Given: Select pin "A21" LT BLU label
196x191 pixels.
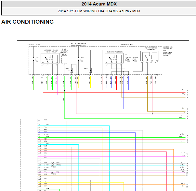Looking at the screenshot, I should click(43, 167).
